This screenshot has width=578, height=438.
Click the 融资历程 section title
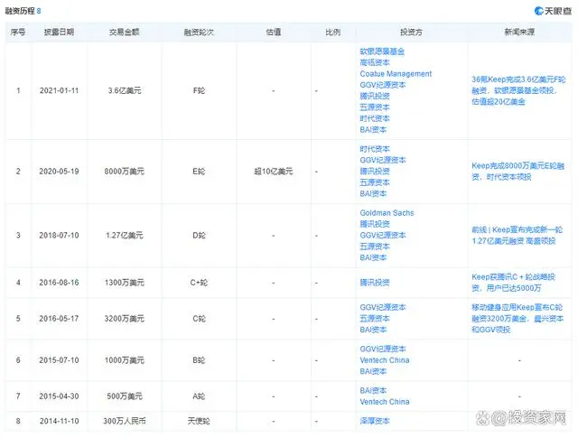click(20, 11)
